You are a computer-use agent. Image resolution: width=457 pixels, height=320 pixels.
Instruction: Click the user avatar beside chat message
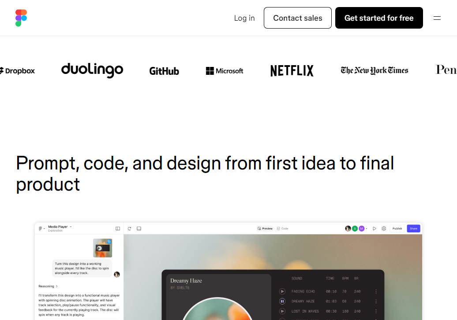click(117, 274)
